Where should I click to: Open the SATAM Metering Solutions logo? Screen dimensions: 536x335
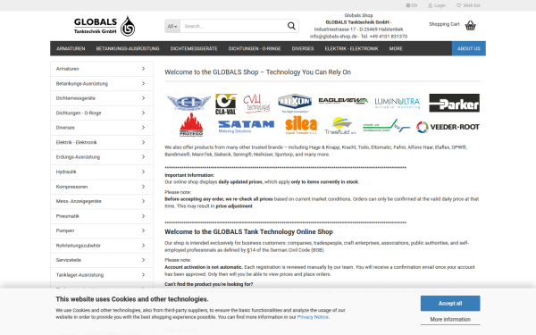point(247,127)
